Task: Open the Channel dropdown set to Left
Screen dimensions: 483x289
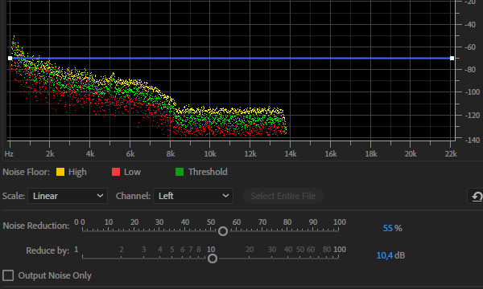Action: pos(193,196)
